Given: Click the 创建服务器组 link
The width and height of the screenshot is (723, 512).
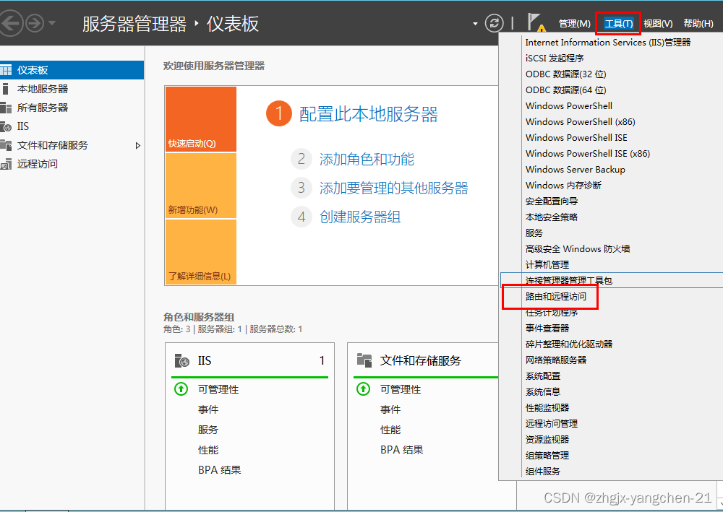Looking at the screenshot, I should click(x=360, y=217).
